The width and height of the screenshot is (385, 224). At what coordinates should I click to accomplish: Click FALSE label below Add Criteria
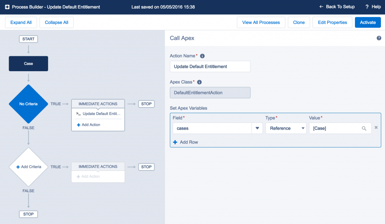click(29, 191)
